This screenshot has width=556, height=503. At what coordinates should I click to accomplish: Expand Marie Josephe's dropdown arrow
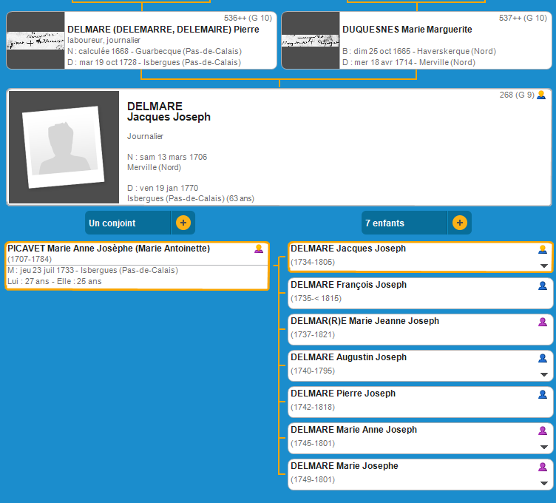point(543,483)
